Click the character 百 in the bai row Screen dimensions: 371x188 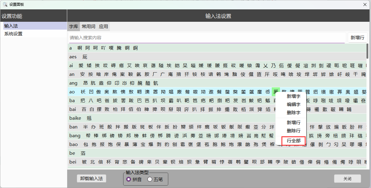(84, 109)
